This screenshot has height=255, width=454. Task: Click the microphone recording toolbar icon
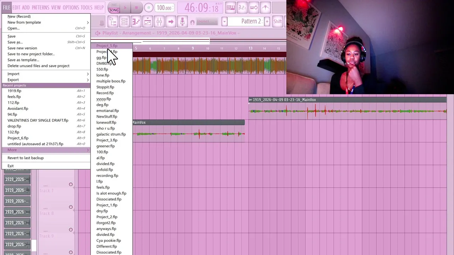[x=182, y=22]
